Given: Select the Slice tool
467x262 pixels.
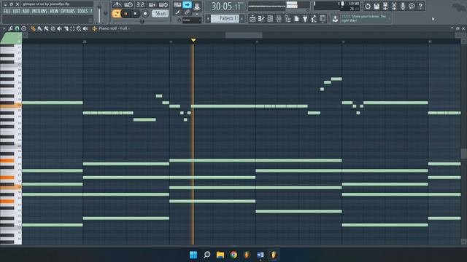Looking at the screenshot, I should [66, 28].
